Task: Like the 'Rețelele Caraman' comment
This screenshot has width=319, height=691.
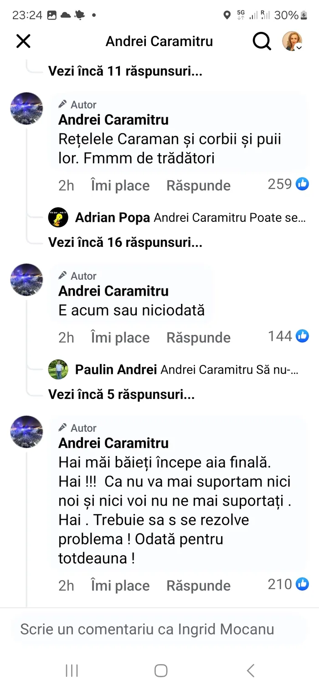Action: point(120,185)
